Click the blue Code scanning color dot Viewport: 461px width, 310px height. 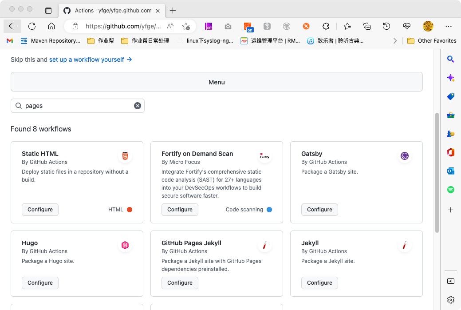click(269, 210)
